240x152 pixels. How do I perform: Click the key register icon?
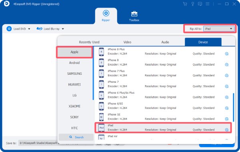pos(192,4)
